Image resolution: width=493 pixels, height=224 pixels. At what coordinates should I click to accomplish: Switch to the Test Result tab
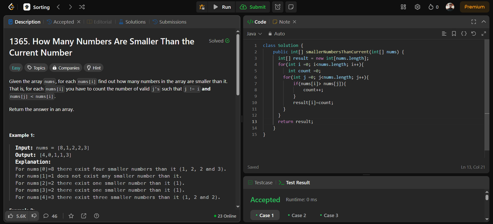point(295,183)
